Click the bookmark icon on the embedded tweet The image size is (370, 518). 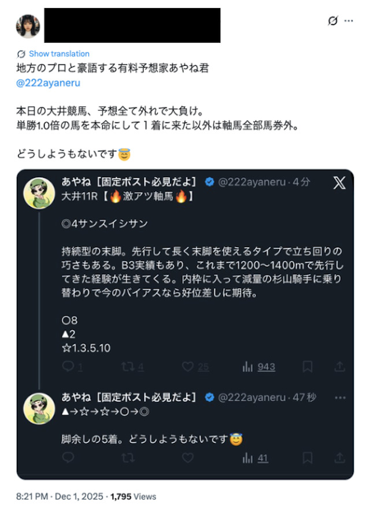[307, 366]
